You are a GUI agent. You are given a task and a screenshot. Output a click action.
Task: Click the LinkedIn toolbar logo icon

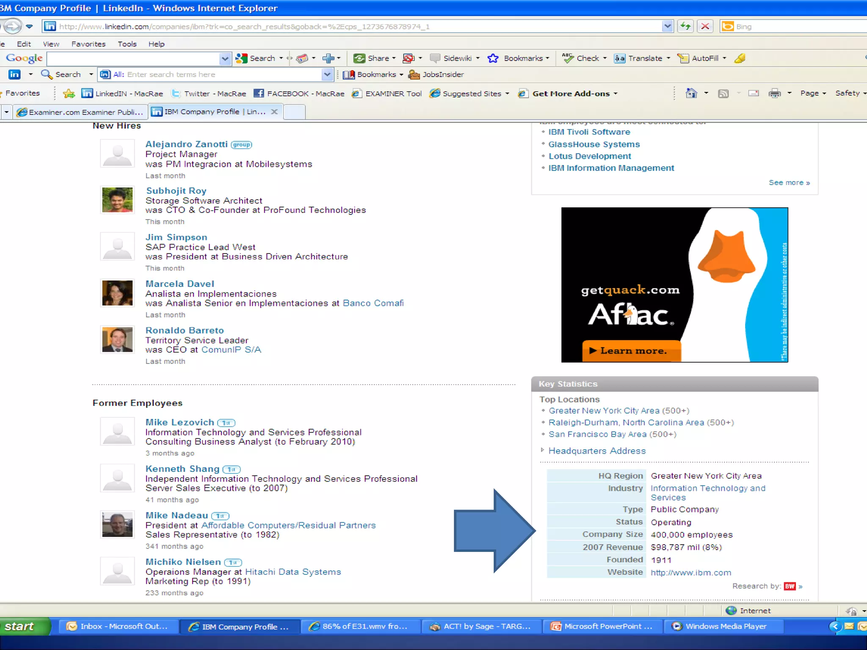[14, 74]
